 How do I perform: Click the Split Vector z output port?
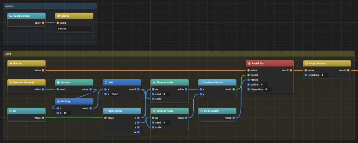coord(138,127)
